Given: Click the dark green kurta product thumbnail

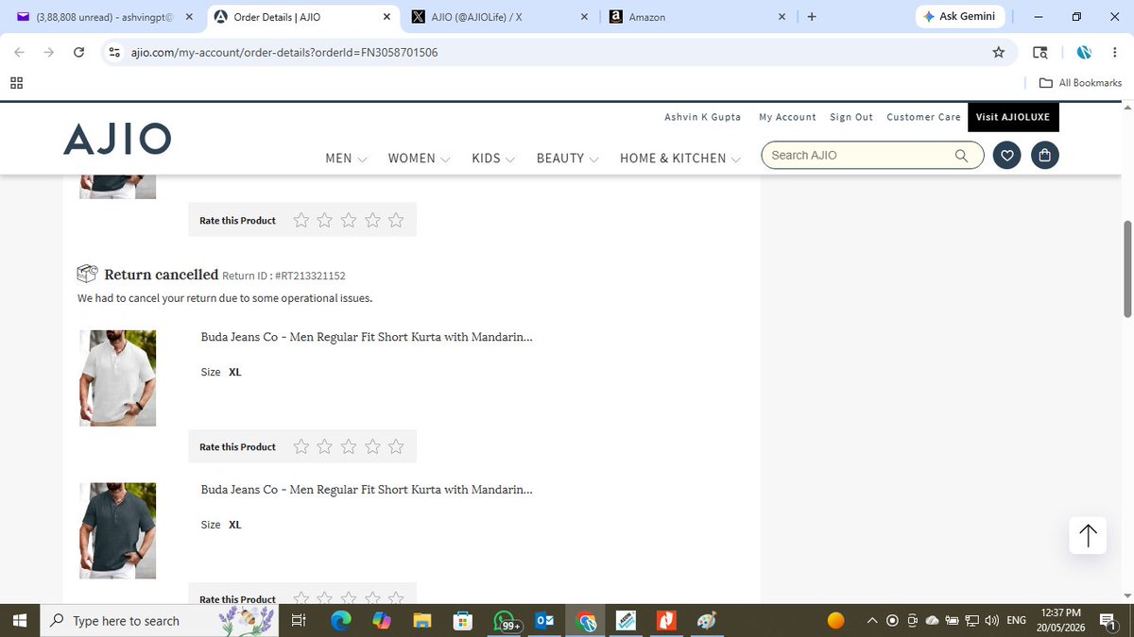Looking at the screenshot, I should pos(117,530).
